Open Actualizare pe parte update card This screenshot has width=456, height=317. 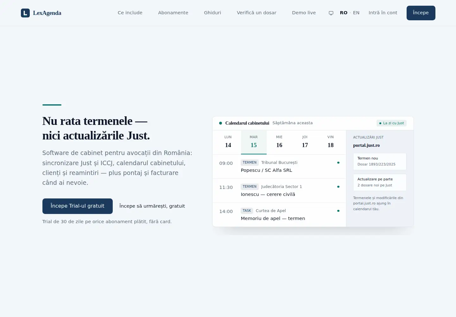tap(380, 182)
